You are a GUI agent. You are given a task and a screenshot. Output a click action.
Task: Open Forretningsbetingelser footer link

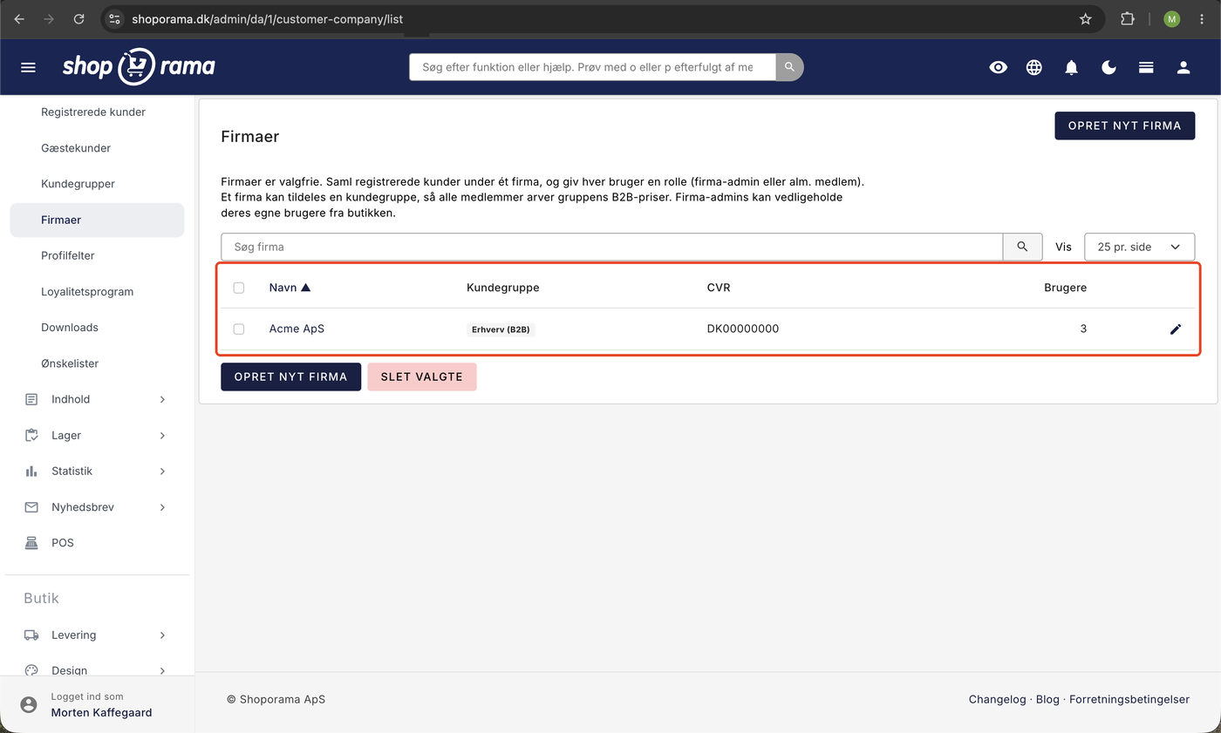[x=1129, y=699]
